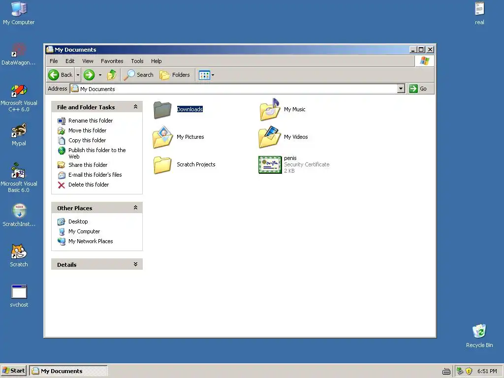Image resolution: width=504 pixels, height=378 pixels.
Task: Open the File menu
Action: tap(54, 61)
